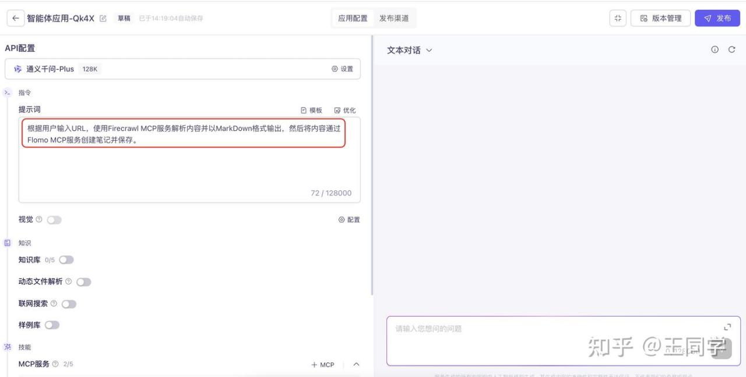The height and width of the screenshot is (377, 746).
Task: Open the info icon in the chat panel header
Action: point(715,50)
